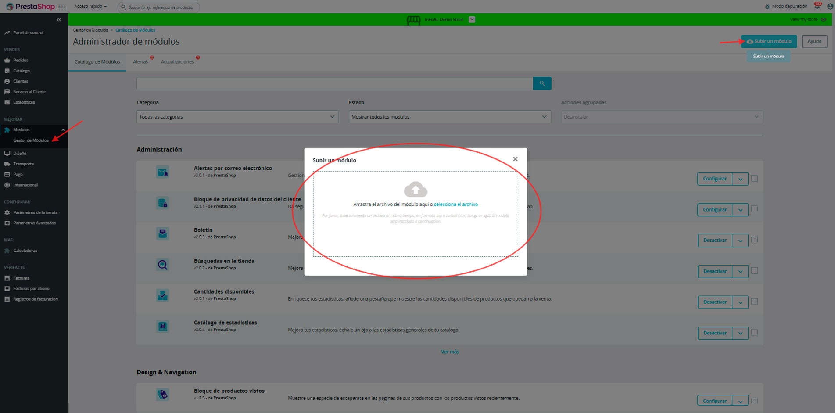Open the notifications bell icon
This screenshot has height=413, width=835.
817,6
